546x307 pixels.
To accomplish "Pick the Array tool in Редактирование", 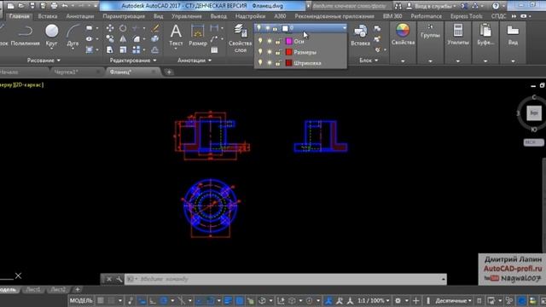I will tap(136, 49).
